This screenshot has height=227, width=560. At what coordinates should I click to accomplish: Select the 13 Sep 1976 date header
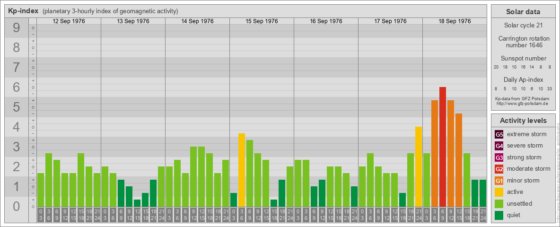click(x=133, y=21)
